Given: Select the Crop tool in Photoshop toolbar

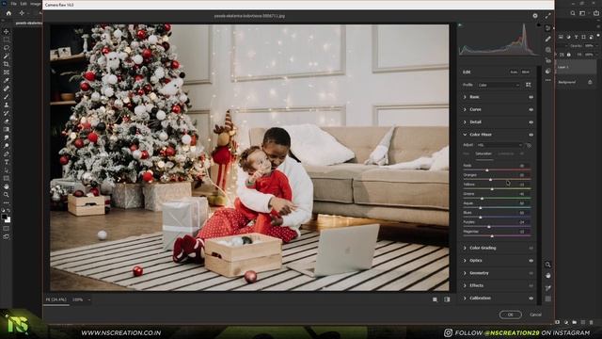Looking at the screenshot, I should pos(7,64).
